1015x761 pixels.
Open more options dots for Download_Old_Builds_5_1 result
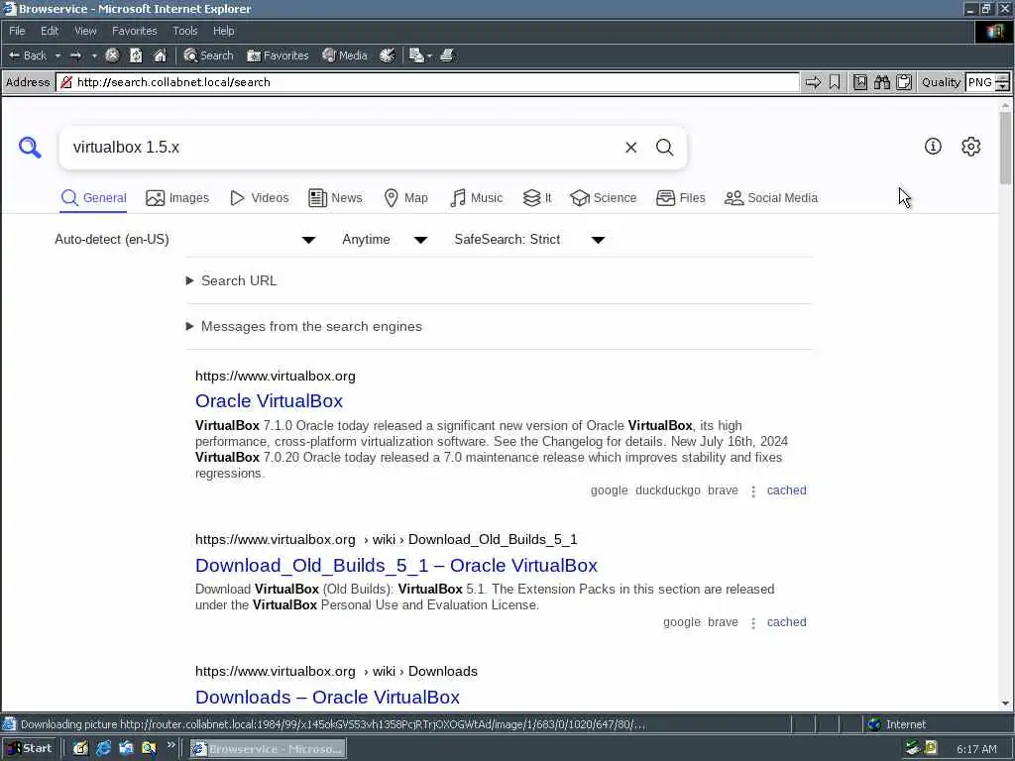tap(753, 623)
